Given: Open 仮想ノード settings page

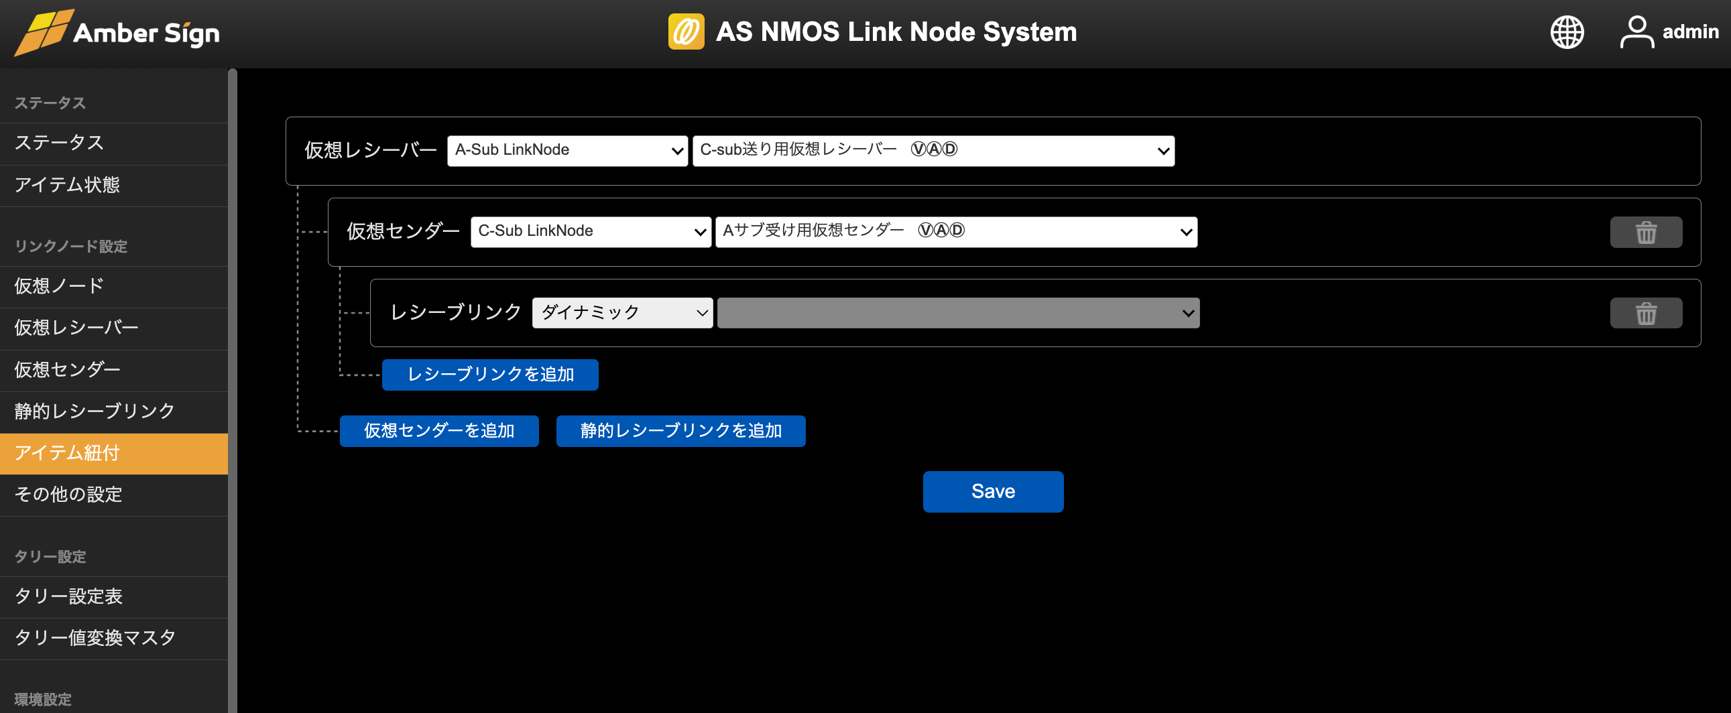Looking at the screenshot, I should tap(113, 287).
